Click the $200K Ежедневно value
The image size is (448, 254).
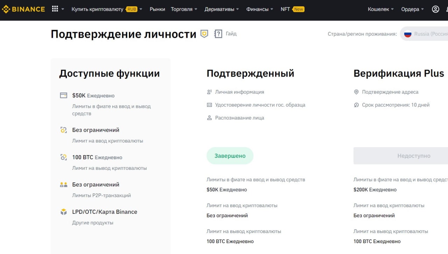[x=375, y=190]
